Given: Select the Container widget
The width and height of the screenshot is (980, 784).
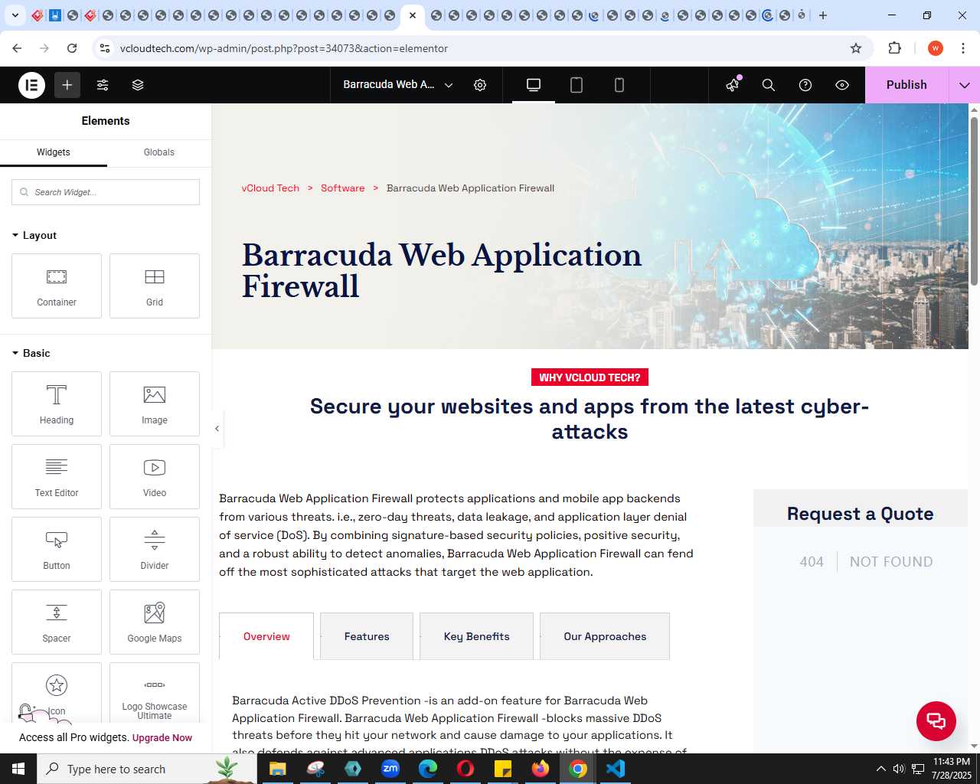Looking at the screenshot, I should click(57, 286).
